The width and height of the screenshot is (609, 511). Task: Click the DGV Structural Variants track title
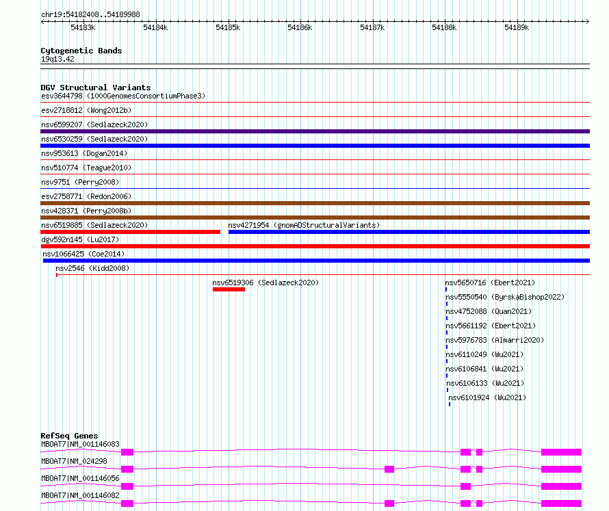[96, 88]
